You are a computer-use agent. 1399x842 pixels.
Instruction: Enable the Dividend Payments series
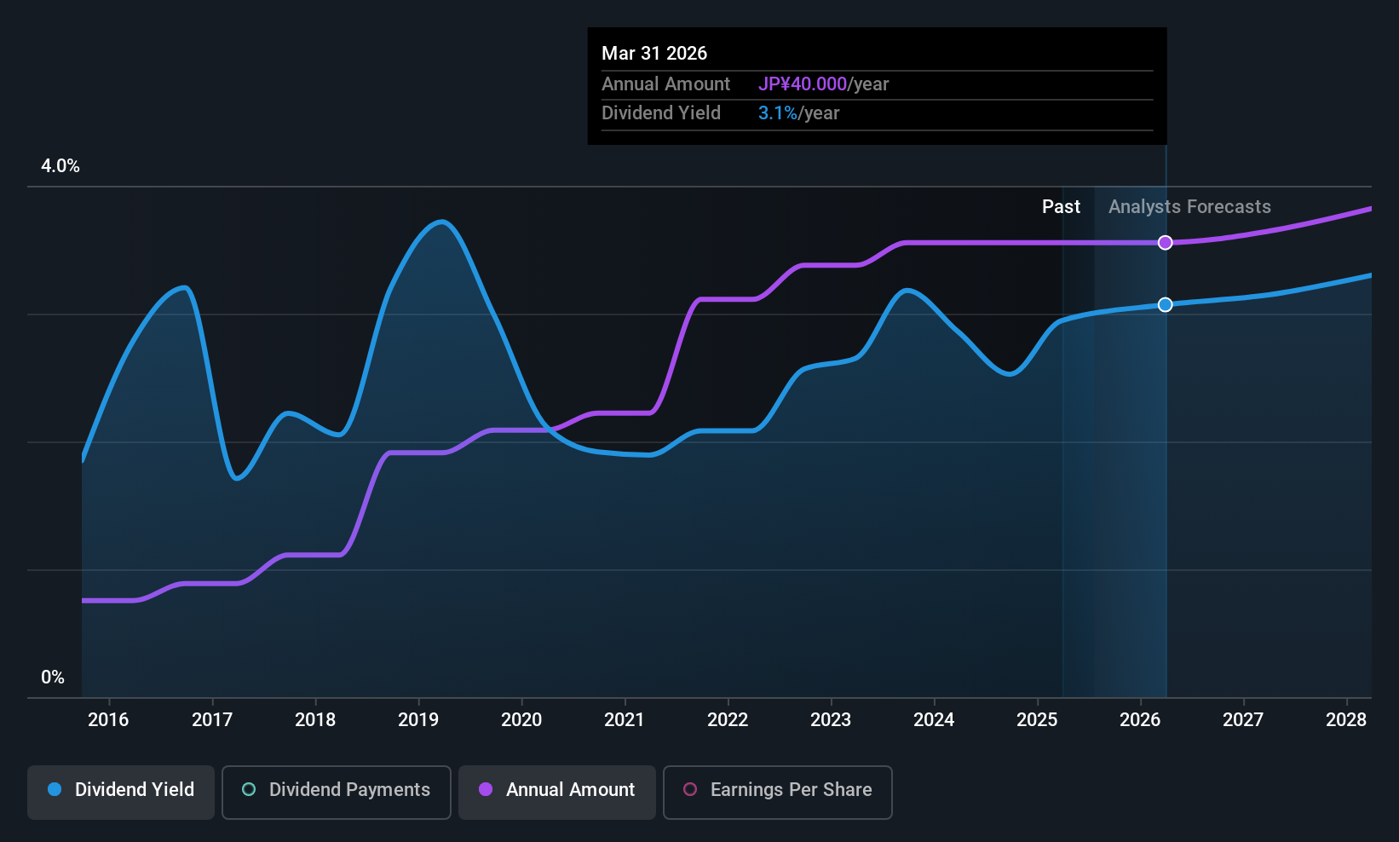[337, 792]
